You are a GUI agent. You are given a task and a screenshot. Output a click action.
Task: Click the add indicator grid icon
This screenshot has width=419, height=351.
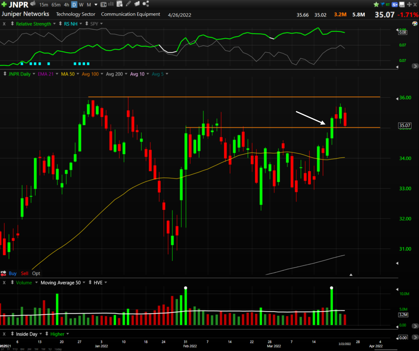(119, 4)
